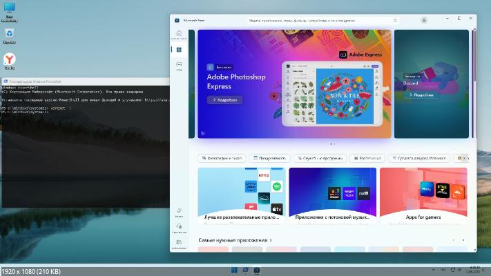Select the "Фотографии и видео" category chip

pyautogui.click(x=220, y=158)
